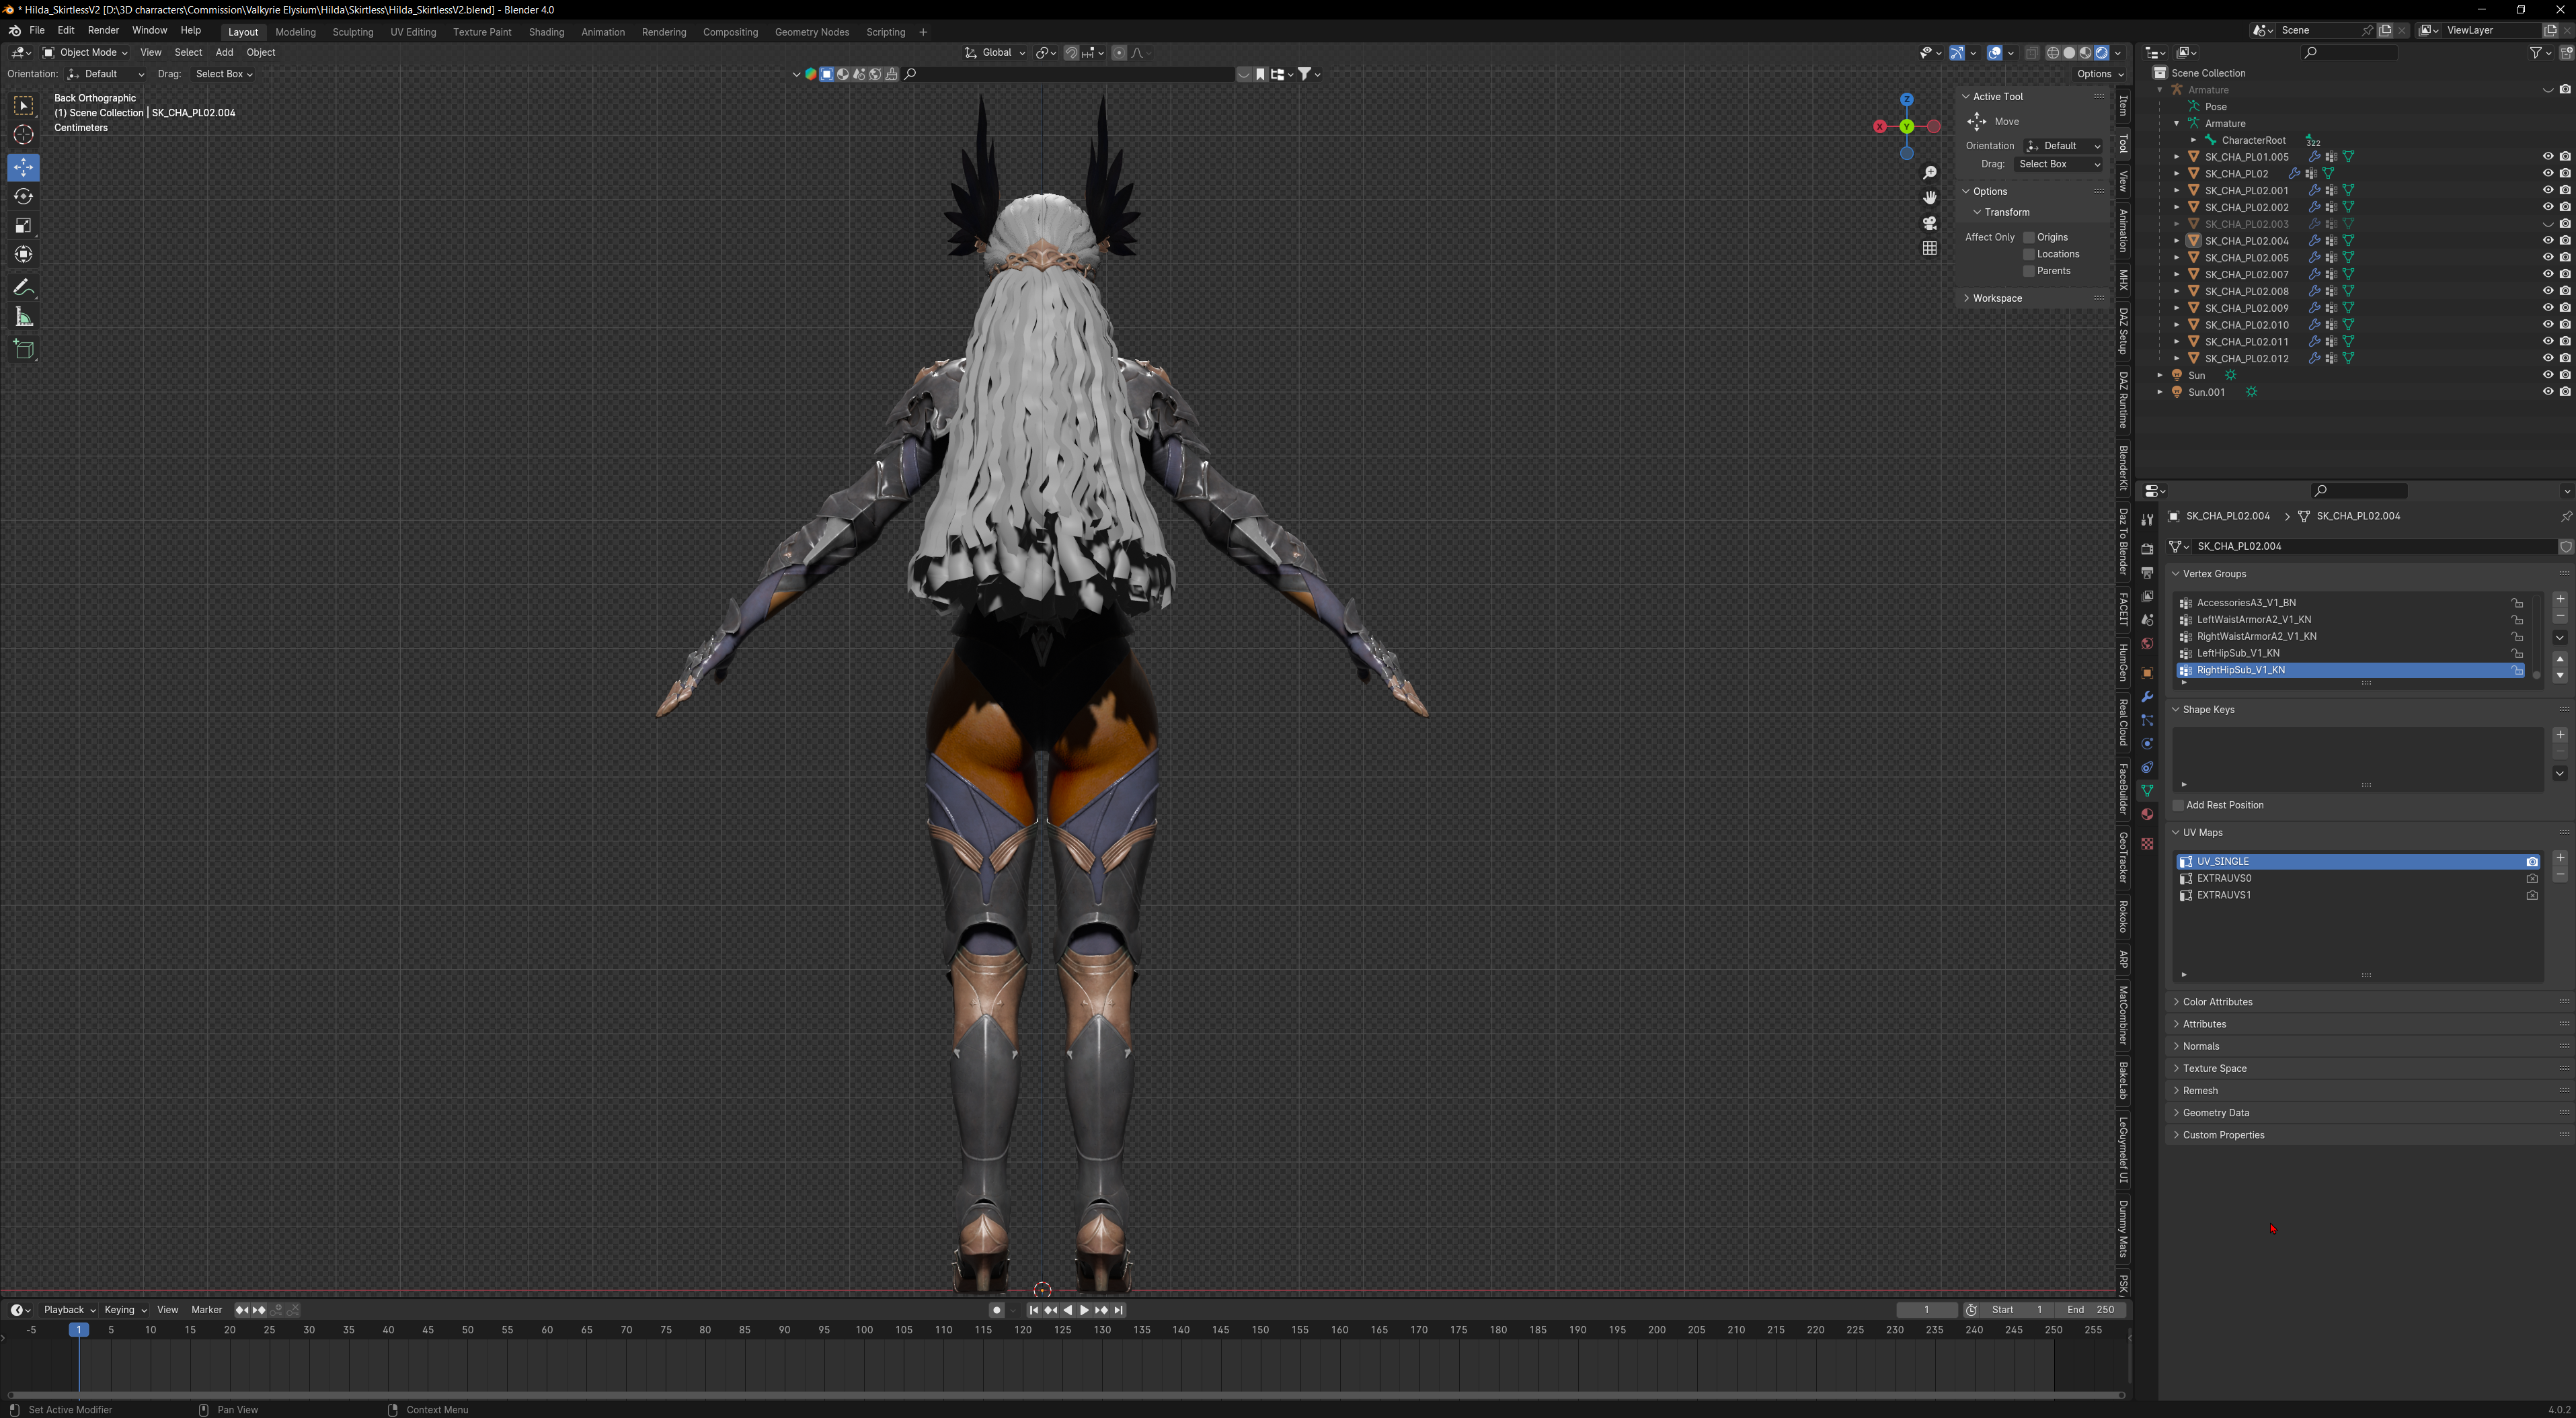Activate the 3D Cursor tool
Image resolution: width=2576 pixels, height=1418 pixels.
[24, 135]
